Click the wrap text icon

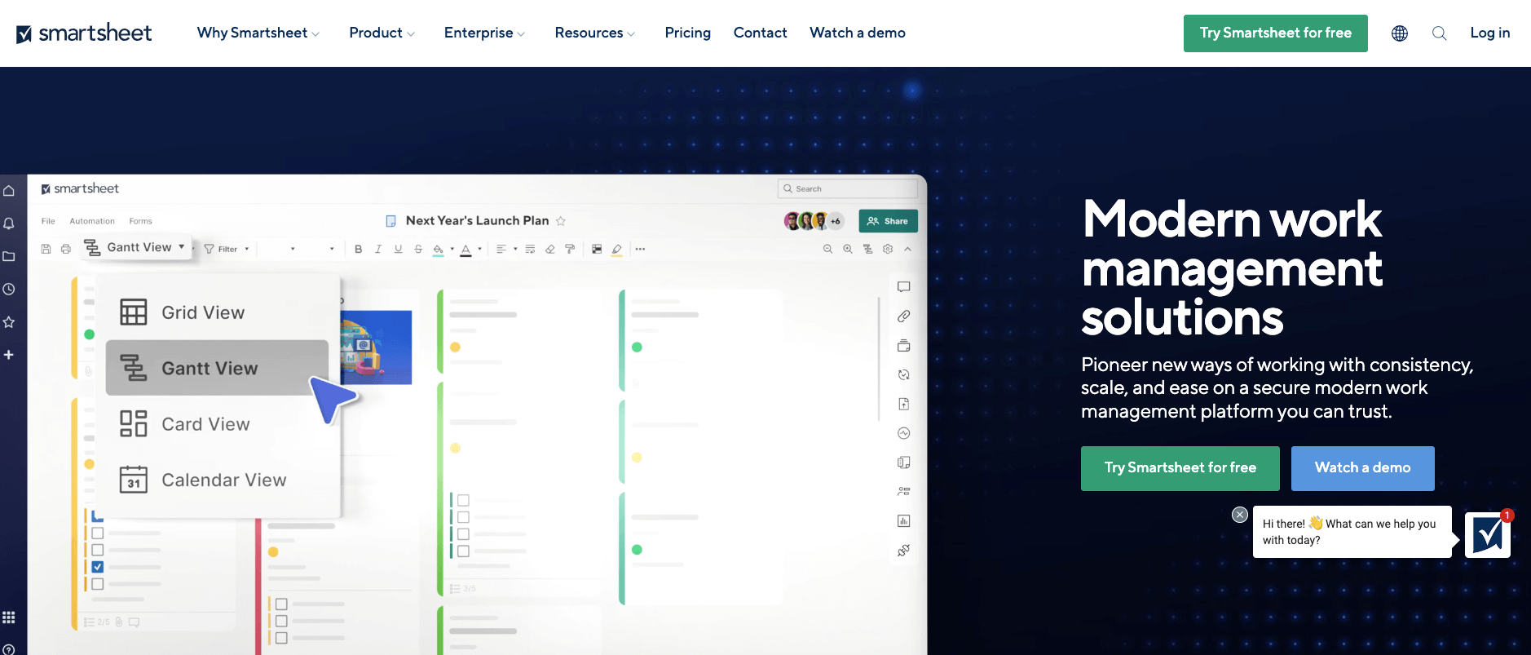530,249
